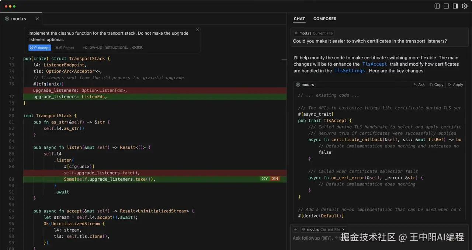The image size is (472, 250).
Task: Click the collapse dash beside the chat response
Action: [x=284, y=59]
